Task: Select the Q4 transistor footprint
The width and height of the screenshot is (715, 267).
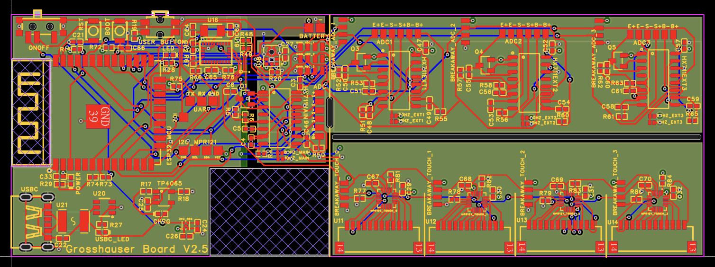Action: pyautogui.click(x=488, y=65)
